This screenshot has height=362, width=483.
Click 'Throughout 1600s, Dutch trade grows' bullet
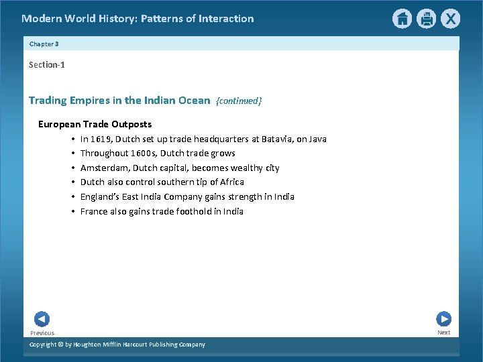[x=158, y=154]
